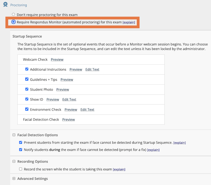Toggle the Show ID checkbox

(x=27, y=99)
